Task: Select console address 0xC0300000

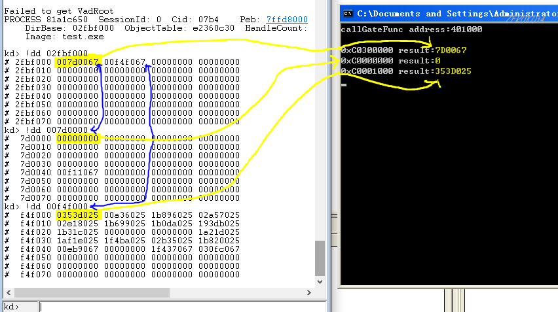Action: click(x=367, y=50)
